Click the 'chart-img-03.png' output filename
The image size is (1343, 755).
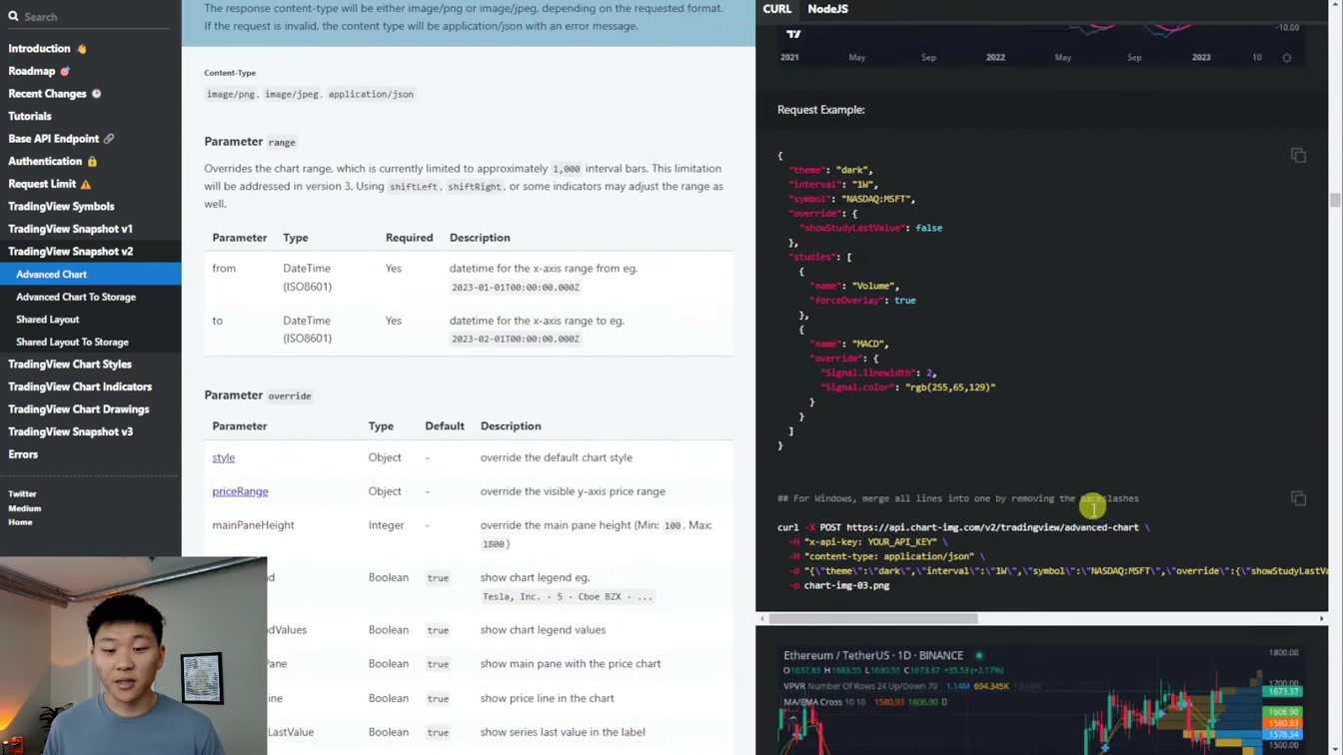846,586
